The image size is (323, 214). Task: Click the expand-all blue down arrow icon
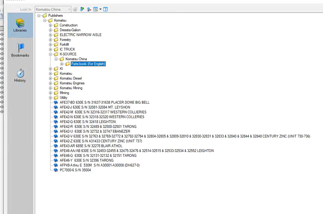pos(82,9)
